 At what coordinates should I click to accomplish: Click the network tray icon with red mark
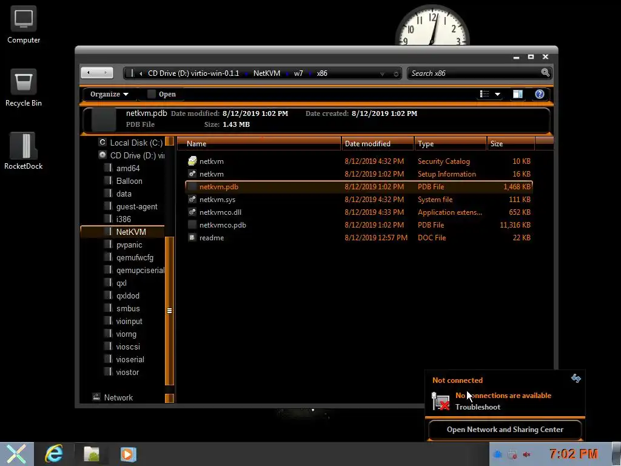tap(512, 454)
